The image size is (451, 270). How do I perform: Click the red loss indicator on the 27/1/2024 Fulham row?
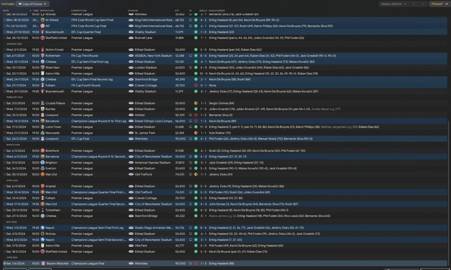coord(196,85)
